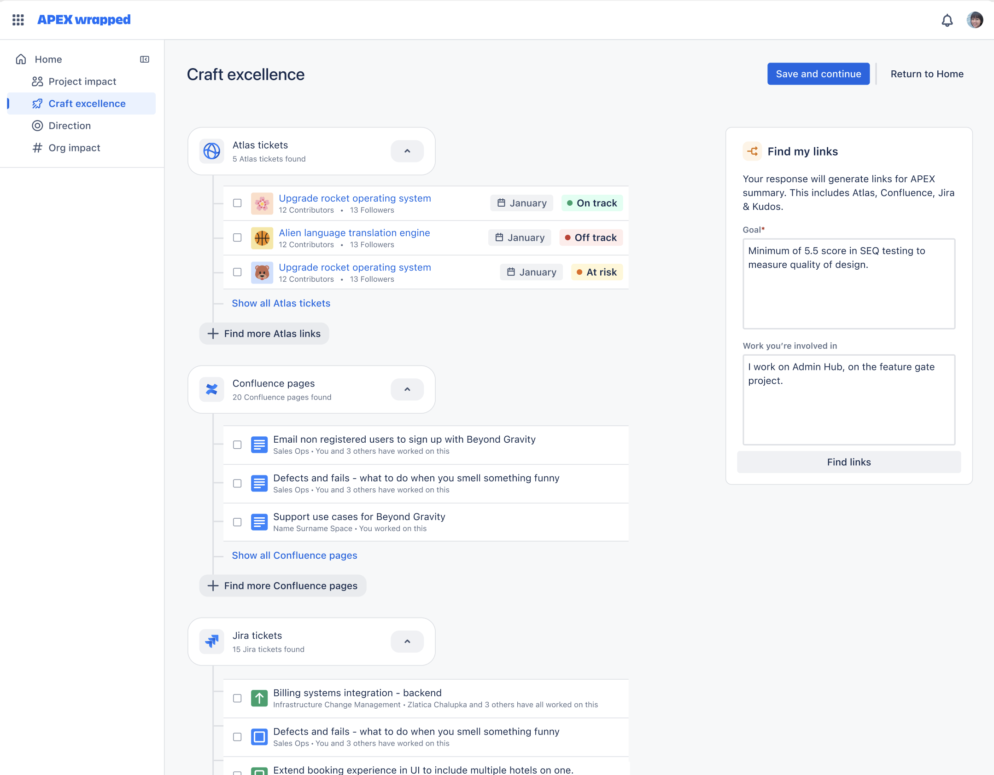The height and width of the screenshot is (775, 994).
Task: Click the Save and continue button
Action: [818, 74]
